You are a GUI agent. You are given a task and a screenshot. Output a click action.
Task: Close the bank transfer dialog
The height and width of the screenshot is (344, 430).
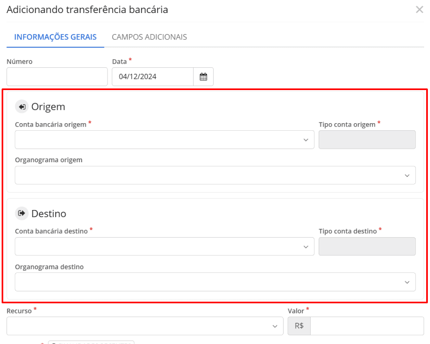[x=419, y=9]
